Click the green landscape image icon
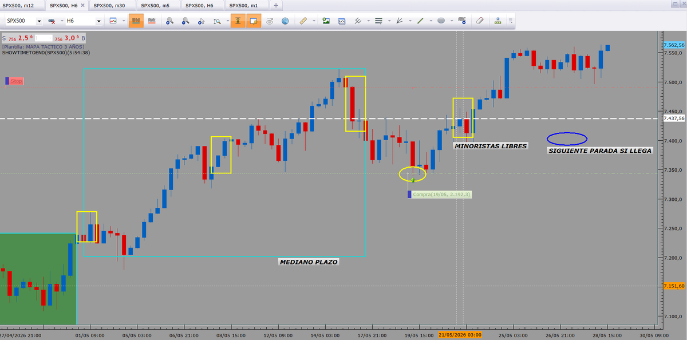 point(326,21)
